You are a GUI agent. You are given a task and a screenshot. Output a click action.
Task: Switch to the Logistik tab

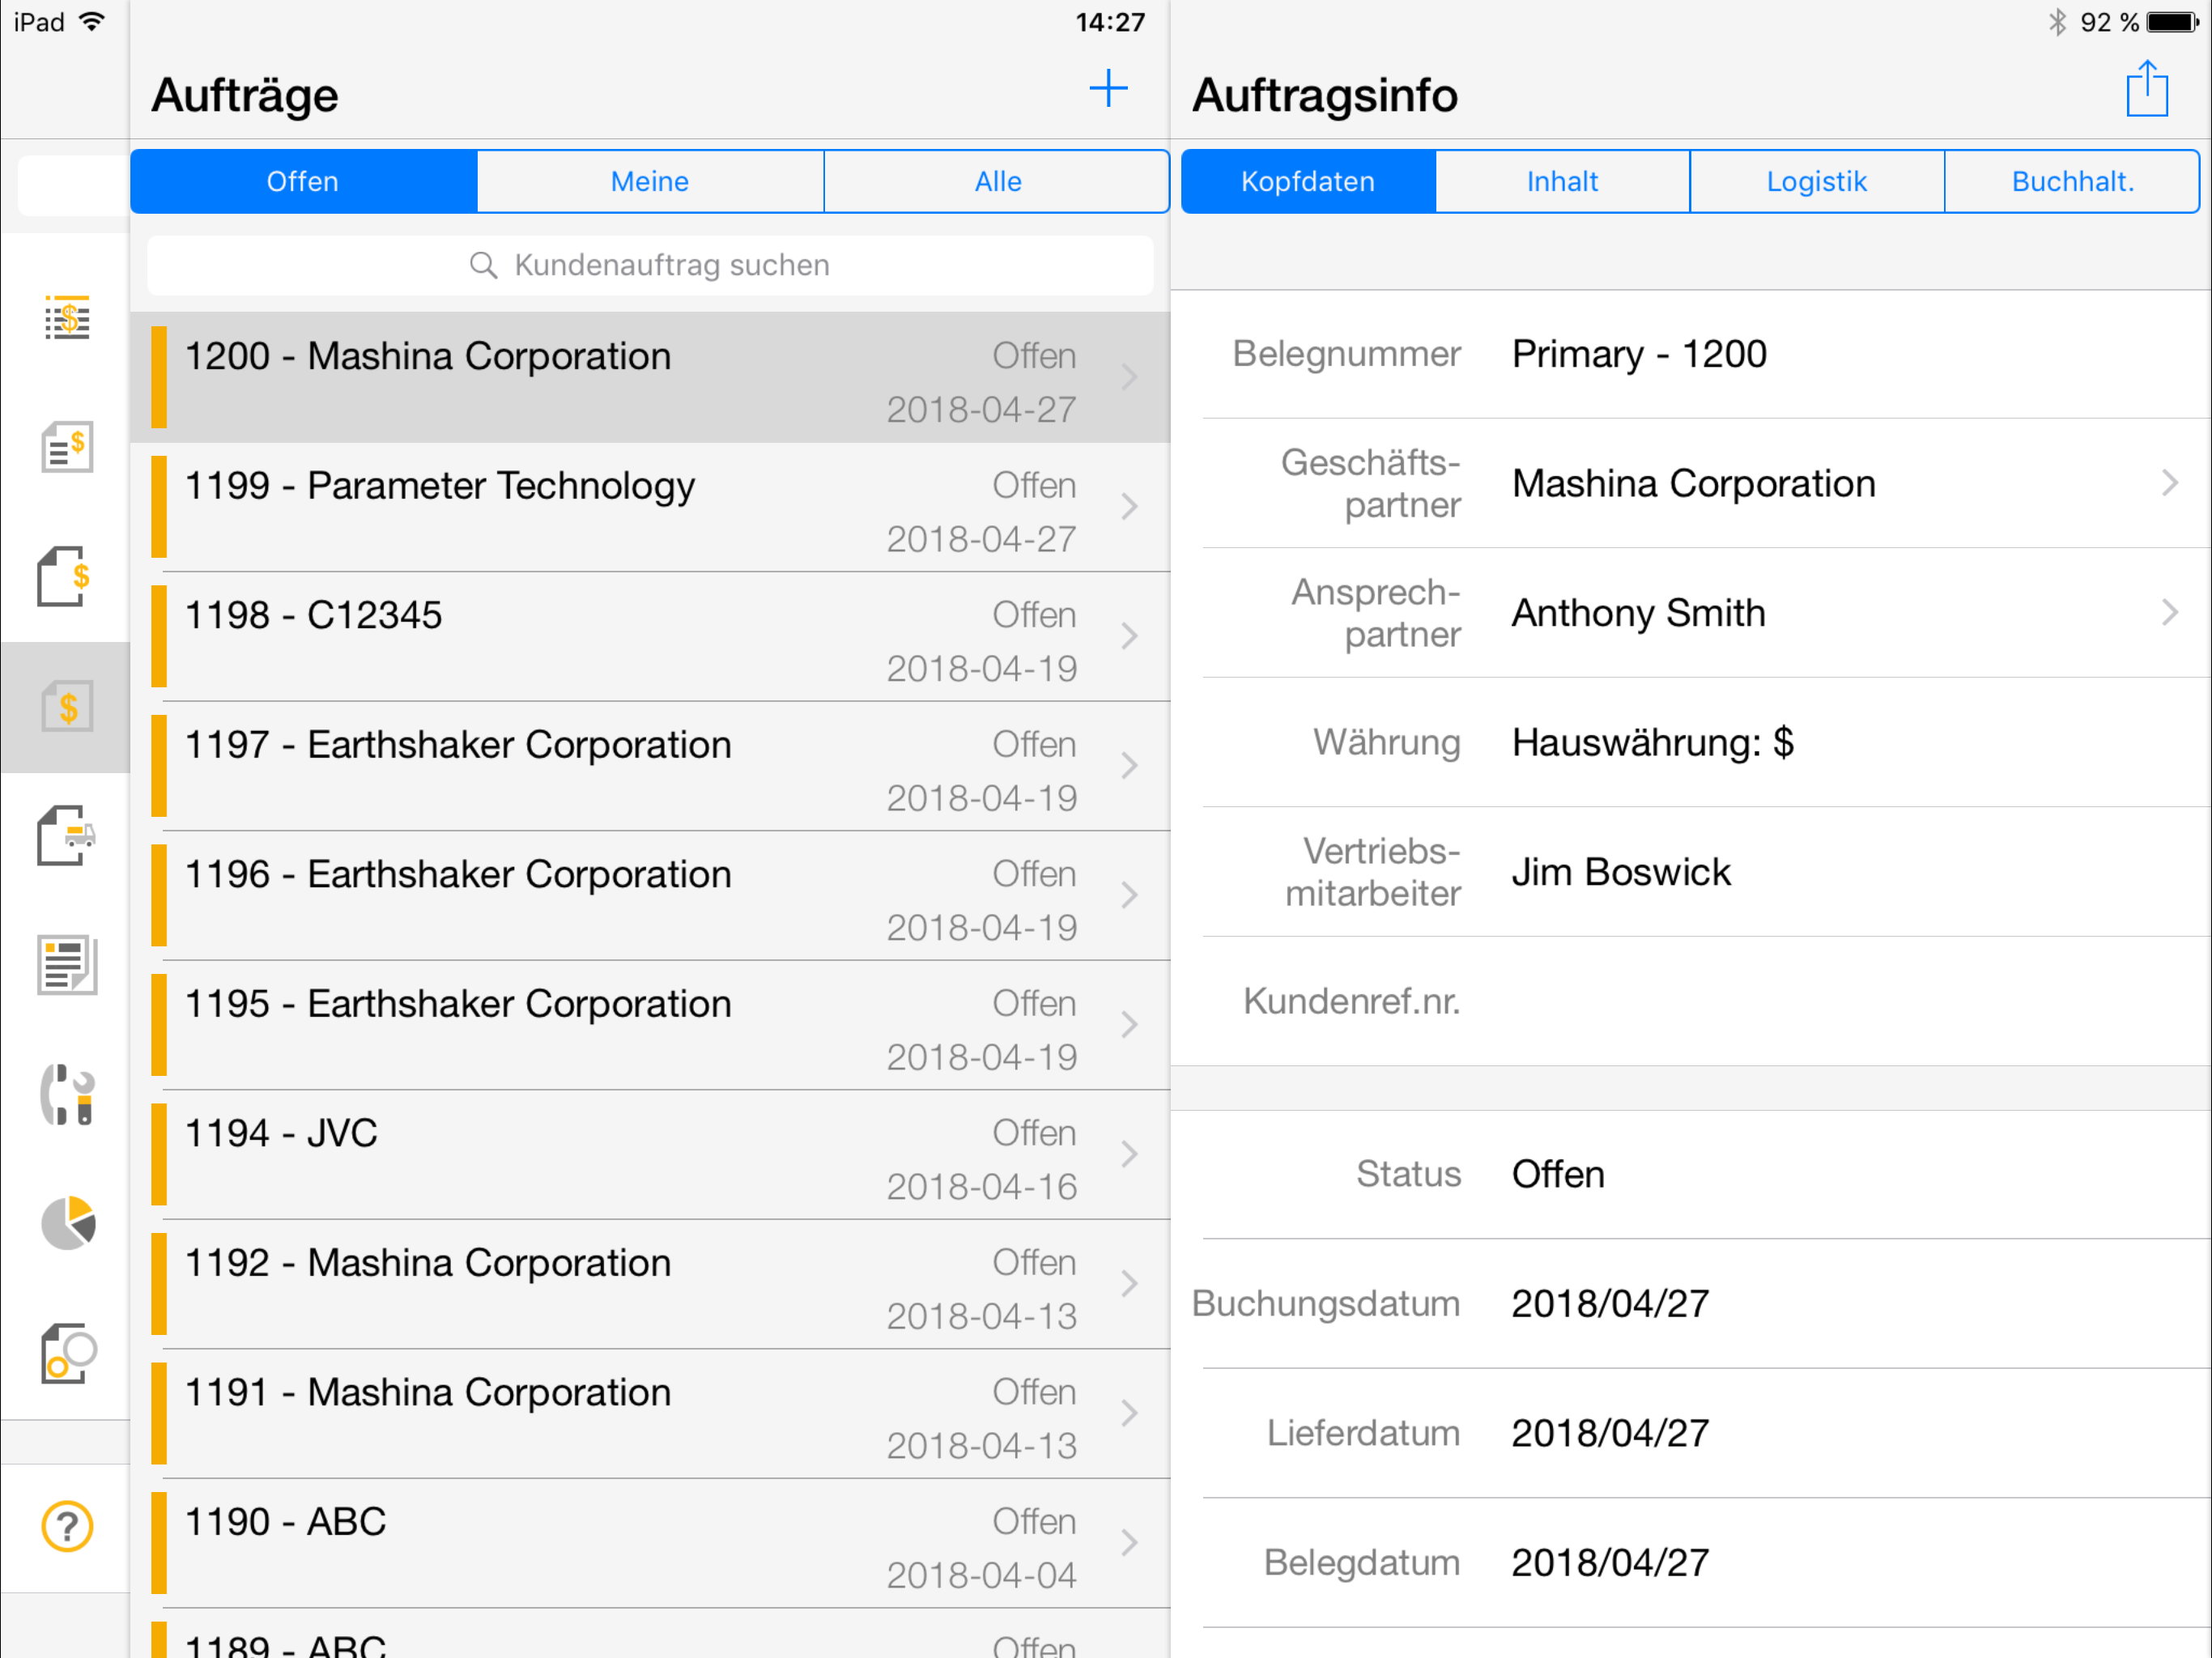click(x=1816, y=181)
